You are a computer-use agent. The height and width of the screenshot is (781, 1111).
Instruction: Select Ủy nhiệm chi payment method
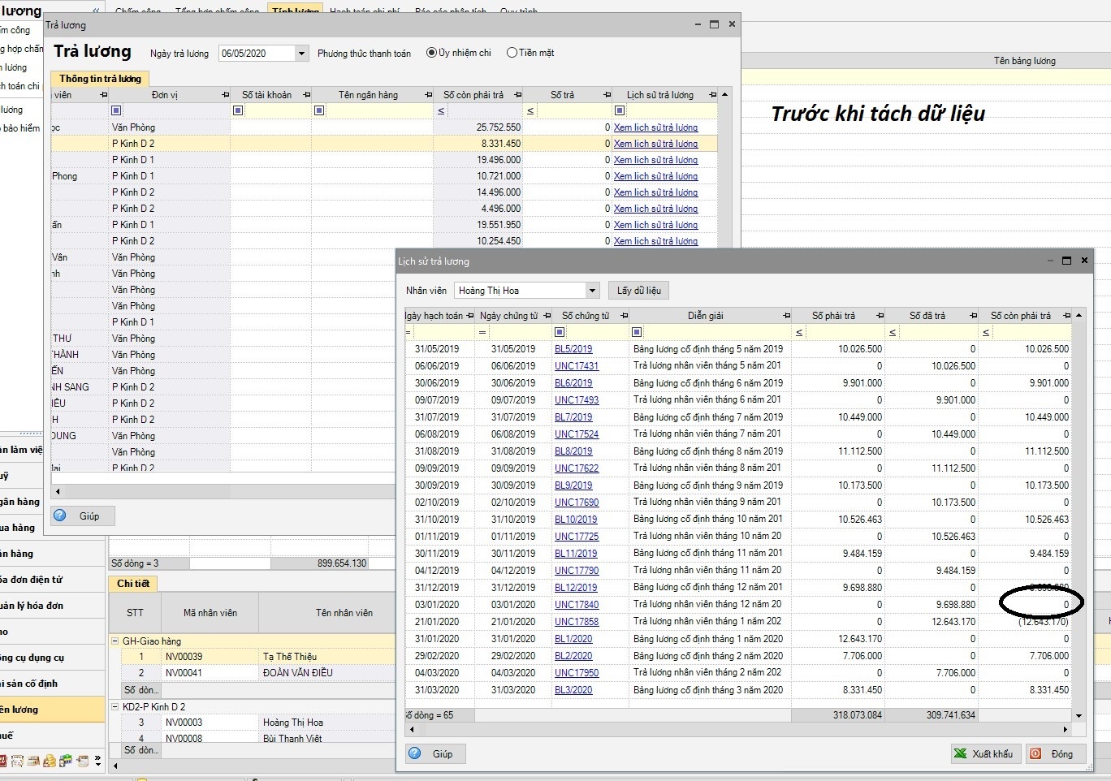[x=432, y=53]
